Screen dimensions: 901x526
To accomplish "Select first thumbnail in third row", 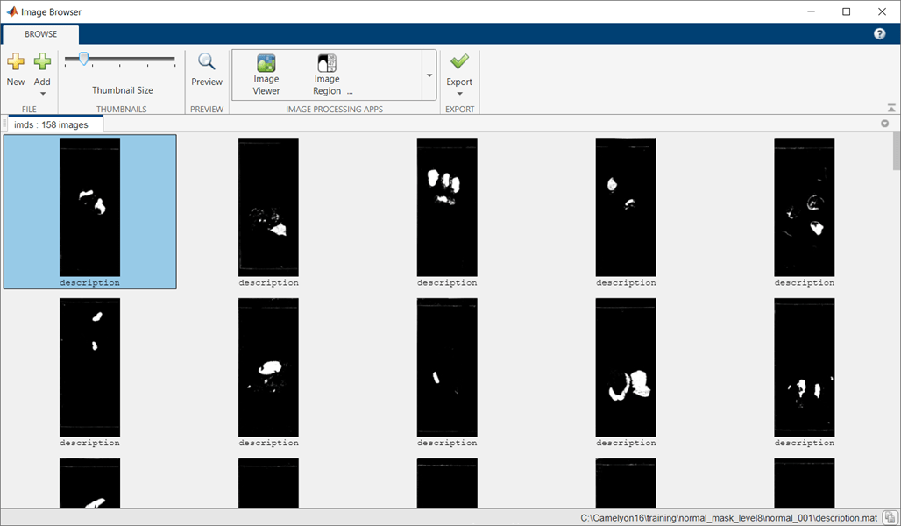I will 90,483.
